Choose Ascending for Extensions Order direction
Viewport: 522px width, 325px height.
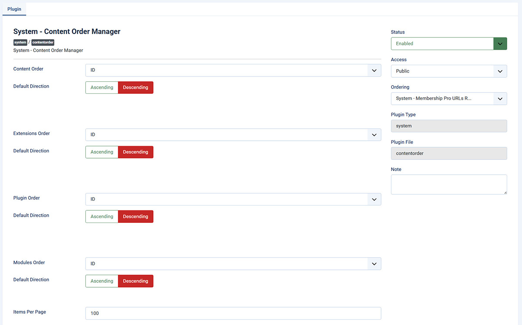click(x=102, y=152)
